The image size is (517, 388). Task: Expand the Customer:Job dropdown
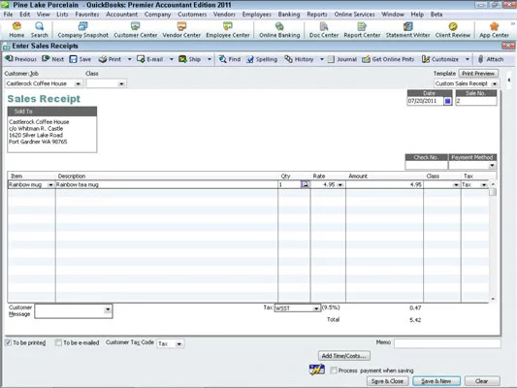click(79, 83)
